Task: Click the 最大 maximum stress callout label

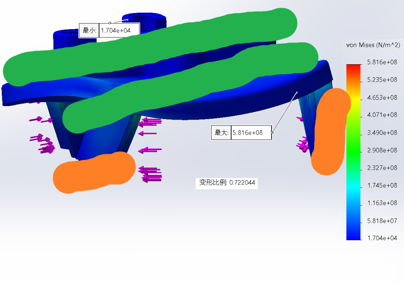Action: tap(221, 133)
